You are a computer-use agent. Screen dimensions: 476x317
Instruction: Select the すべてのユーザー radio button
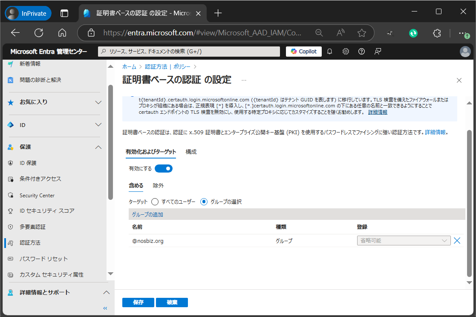click(155, 202)
